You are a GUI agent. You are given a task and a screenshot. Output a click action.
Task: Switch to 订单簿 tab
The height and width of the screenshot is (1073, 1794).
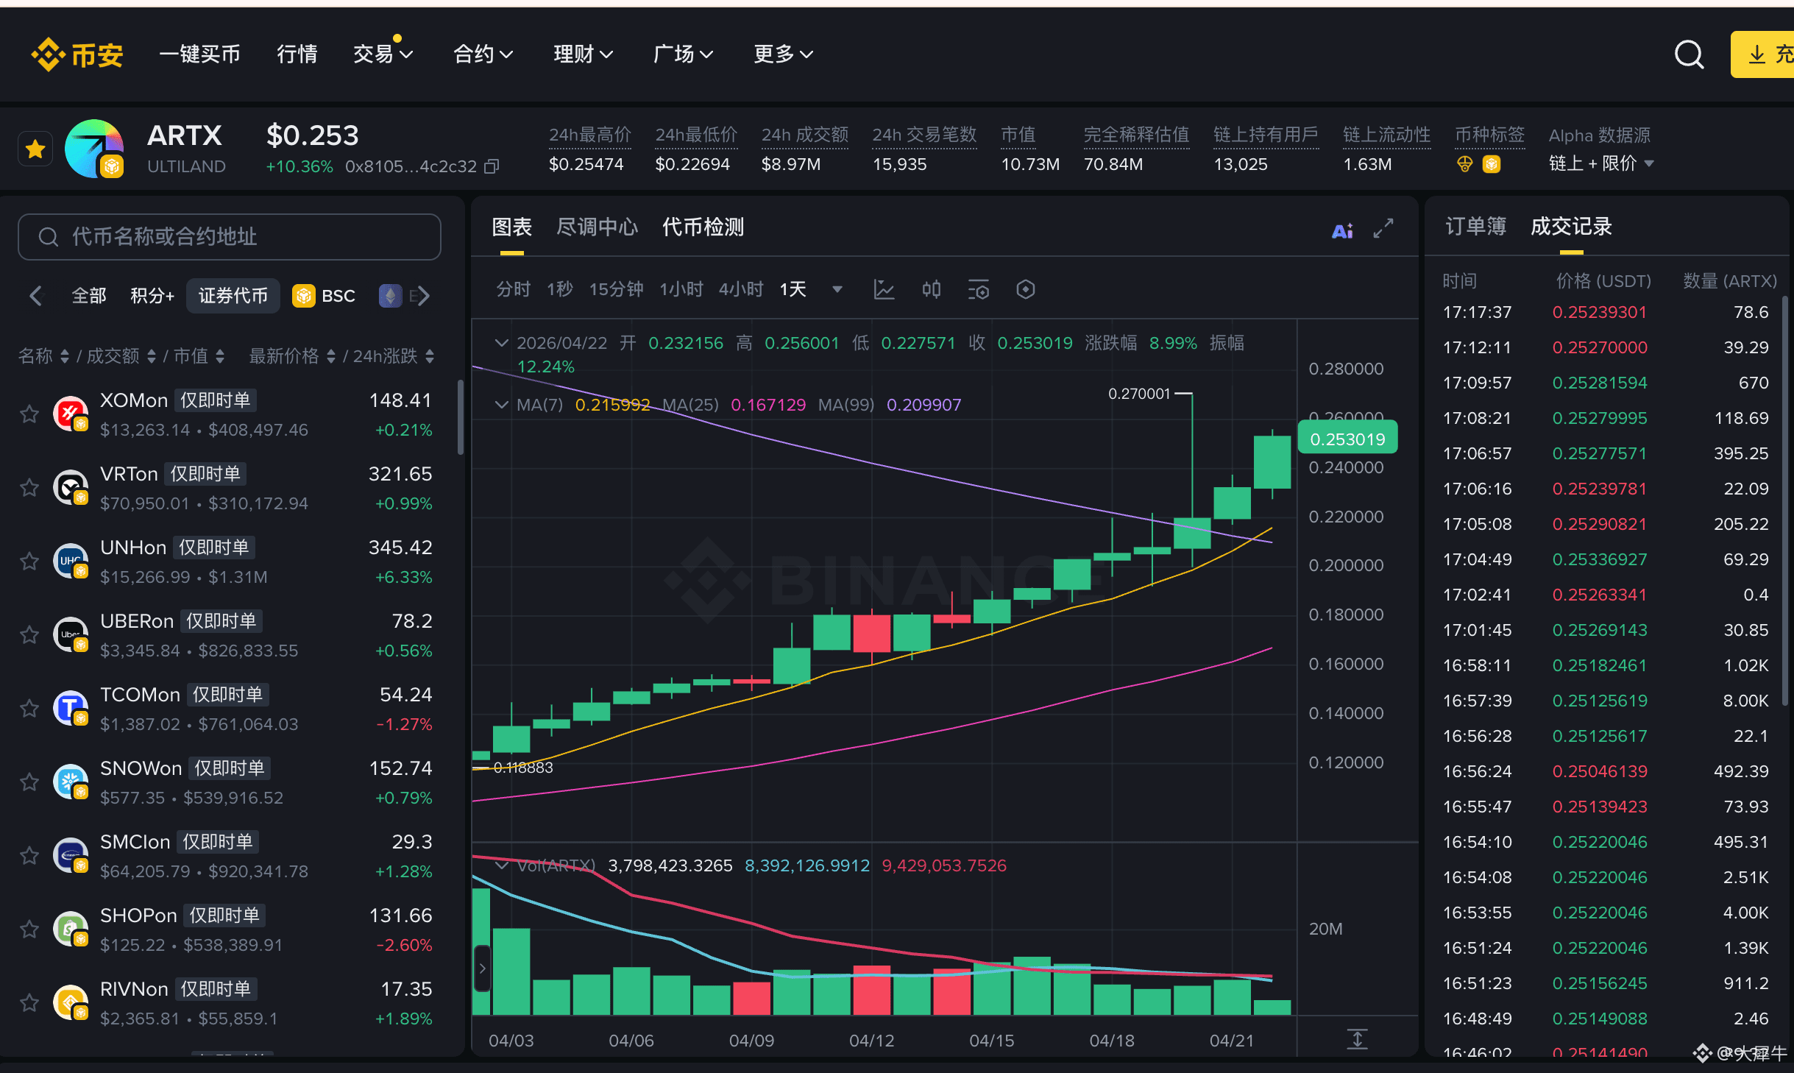pos(1476,227)
